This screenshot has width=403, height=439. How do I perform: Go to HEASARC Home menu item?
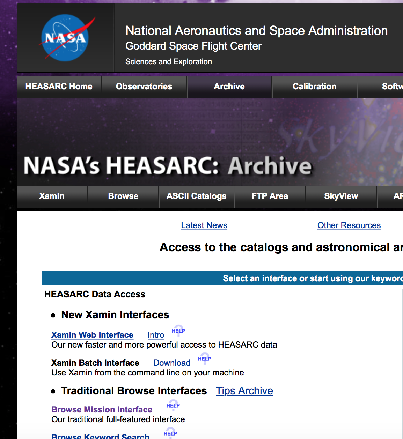(x=59, y=87)
